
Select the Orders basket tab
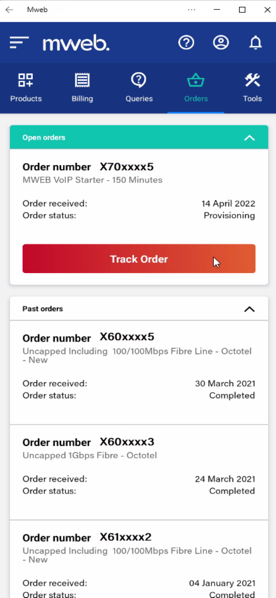[196, 87]
